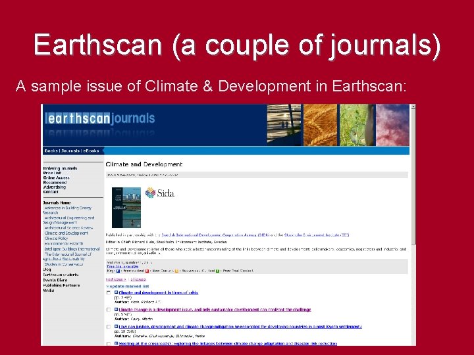Open Online Access in the sidebar
The width and height of the screenshot is (474, 355).
click(56, 177)
